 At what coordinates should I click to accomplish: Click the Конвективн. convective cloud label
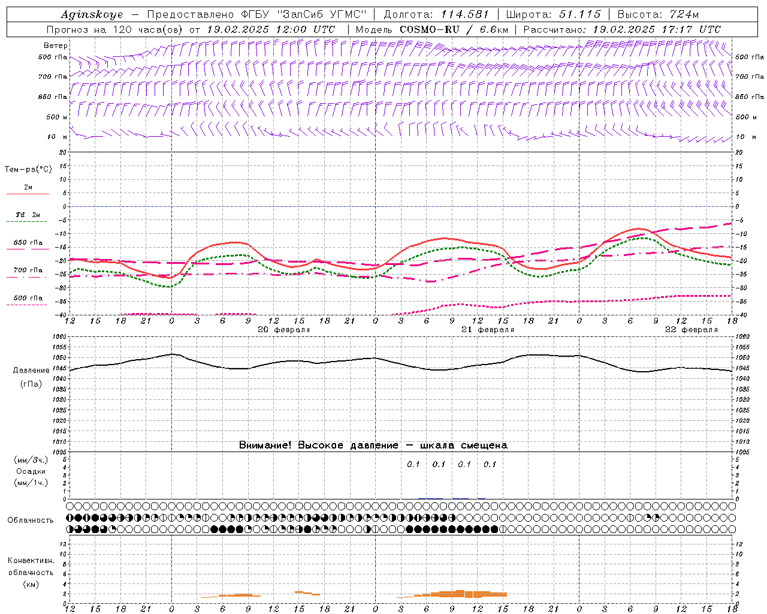31,561
